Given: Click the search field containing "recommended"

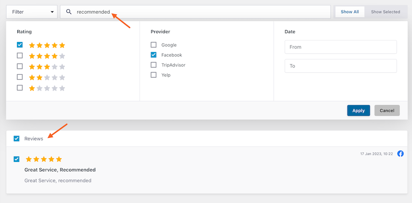Looking at the screenshot, I should pyautogui.click(x=201, y=12).
